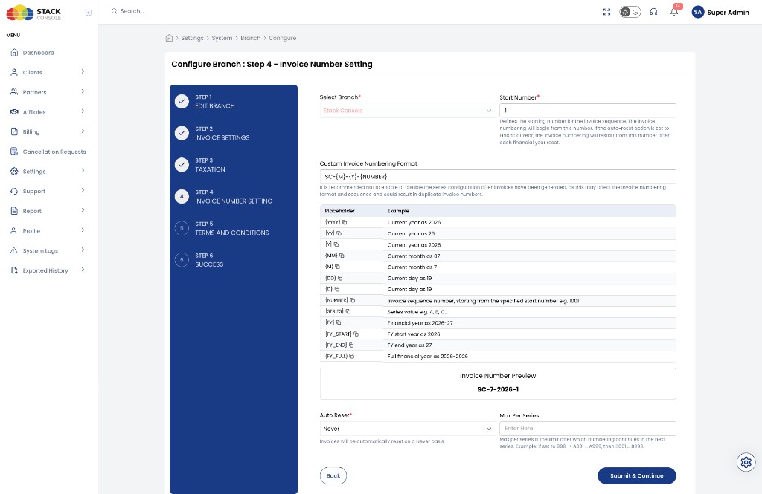Toggle fullscreen mode icon
762x494 pixels.
click(606, 12)
